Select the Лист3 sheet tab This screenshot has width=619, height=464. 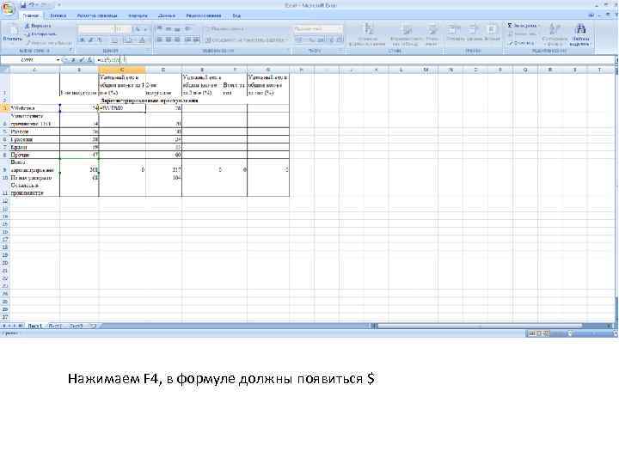coord(77,326)
